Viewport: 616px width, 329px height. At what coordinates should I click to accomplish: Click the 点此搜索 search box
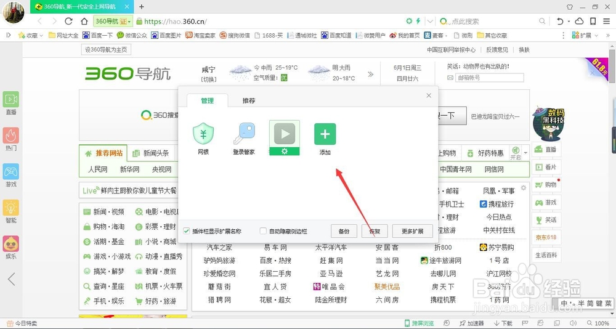coord(493,21)
